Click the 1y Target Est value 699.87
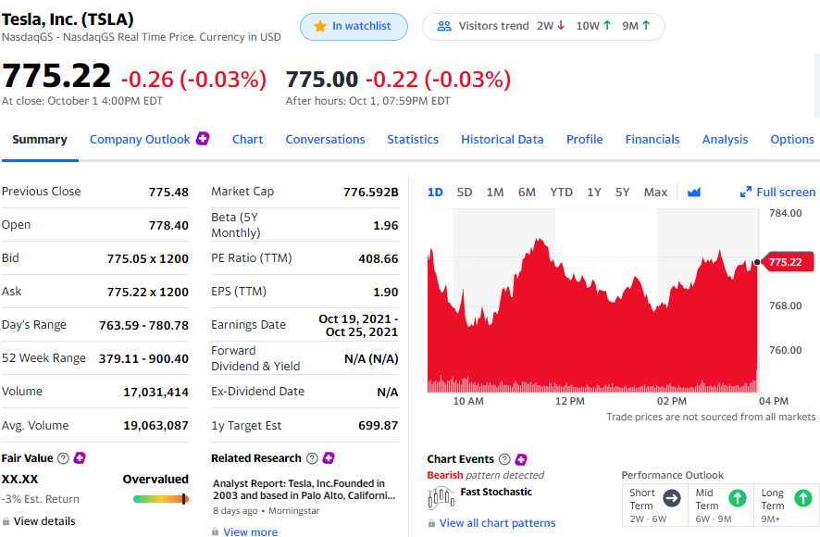The width and height of the screenshot is (820, 537). (x=379, y=426)
